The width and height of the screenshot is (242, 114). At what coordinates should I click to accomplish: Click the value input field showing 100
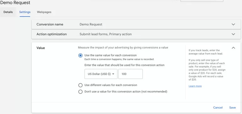click(130, 74)
